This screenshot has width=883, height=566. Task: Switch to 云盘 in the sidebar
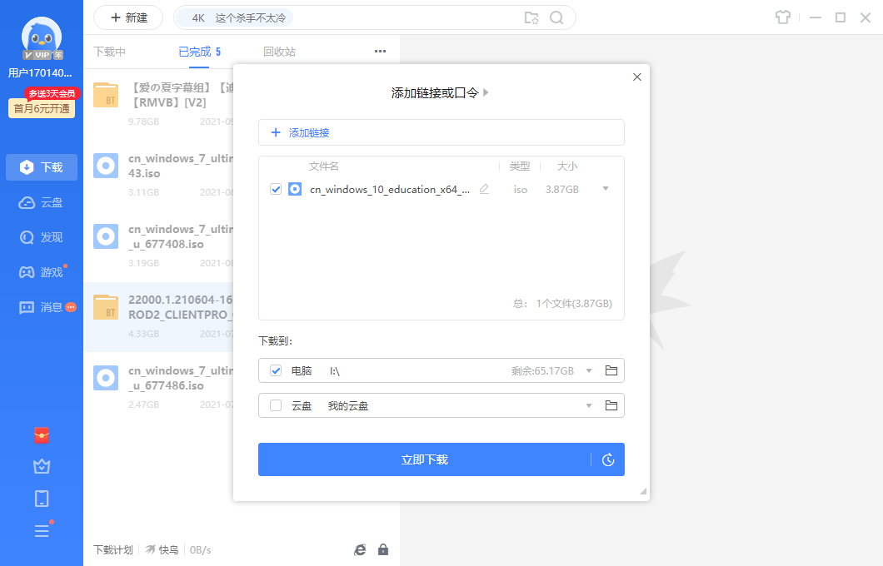[41, 201]
